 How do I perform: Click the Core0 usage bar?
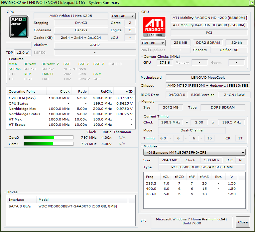click(48, 137)
